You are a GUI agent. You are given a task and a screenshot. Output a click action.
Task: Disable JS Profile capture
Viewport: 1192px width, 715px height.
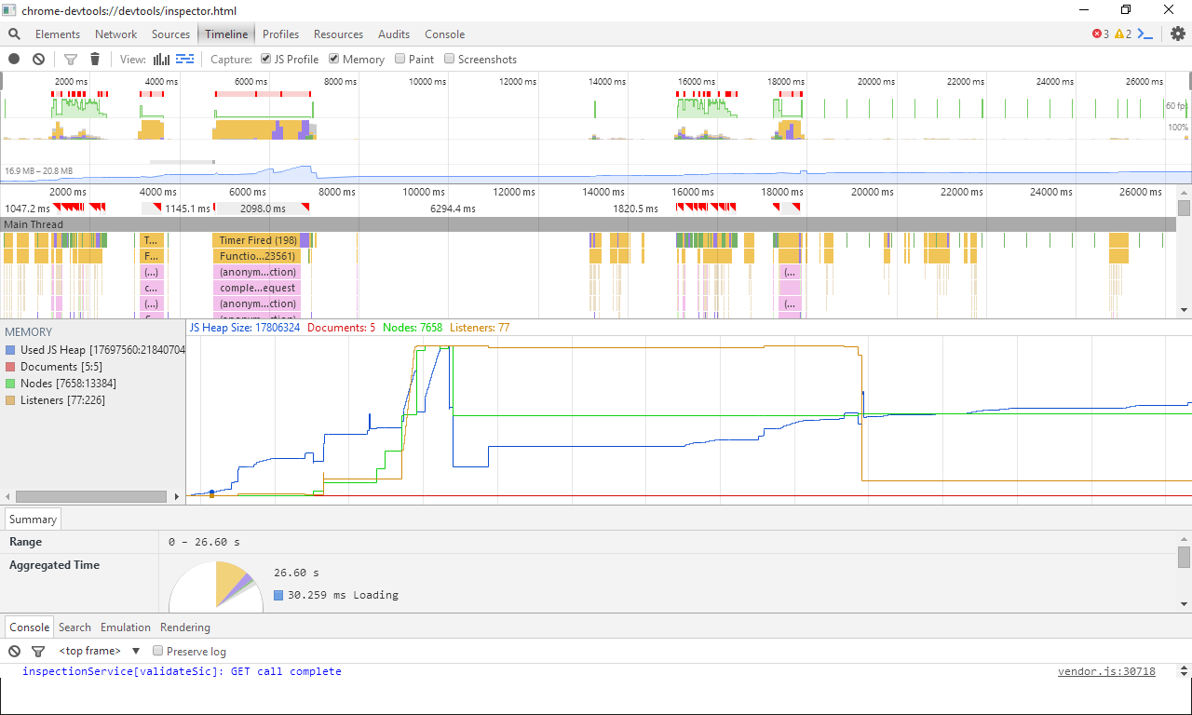(266, 59)
